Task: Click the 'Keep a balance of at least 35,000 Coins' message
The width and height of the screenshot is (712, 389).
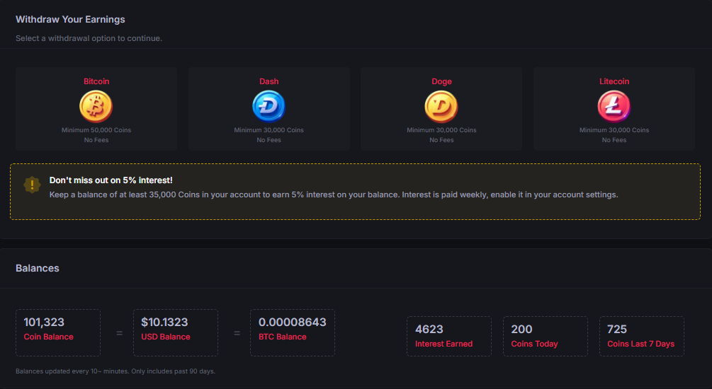Action: point(333,194)
